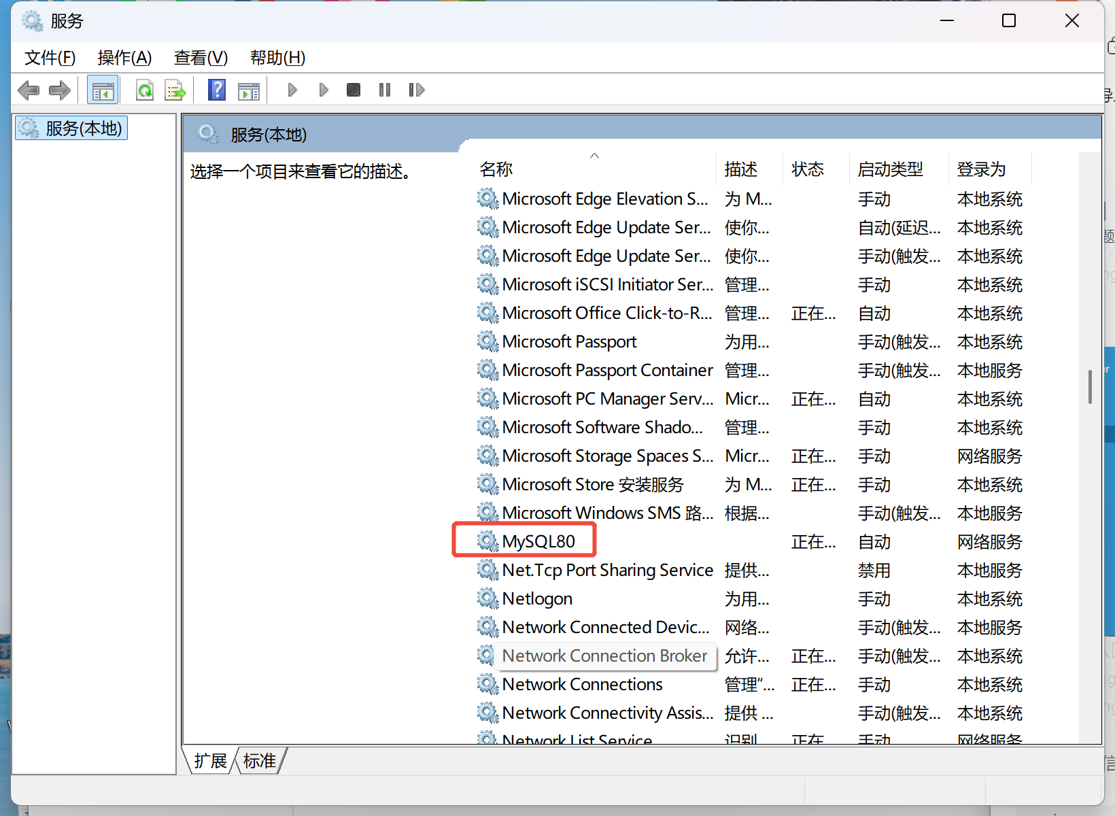
Task: Select the Netlogon service
Action: (x=537, y=598)
